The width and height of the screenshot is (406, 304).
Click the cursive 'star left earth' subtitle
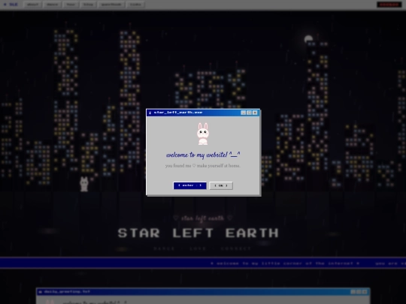(202, 218)
